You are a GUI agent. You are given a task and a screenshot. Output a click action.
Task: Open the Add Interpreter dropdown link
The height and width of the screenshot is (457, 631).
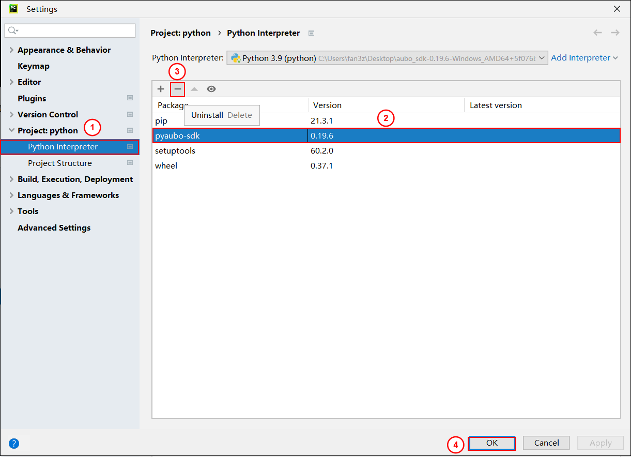[x=584, y=58]
